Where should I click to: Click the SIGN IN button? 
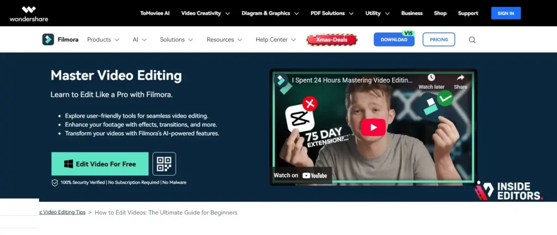point(506,13)
